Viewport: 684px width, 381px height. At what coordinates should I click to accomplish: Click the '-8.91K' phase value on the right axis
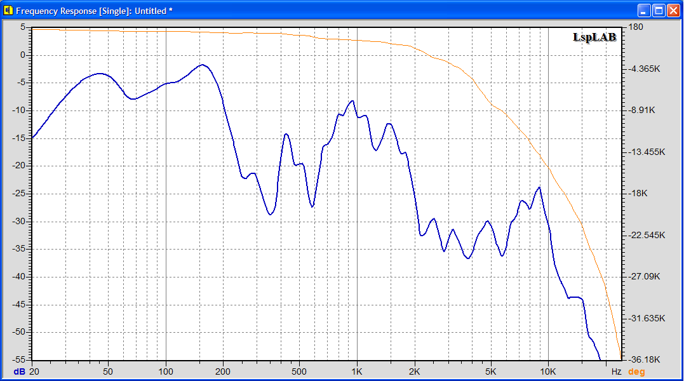pos(641,110)
